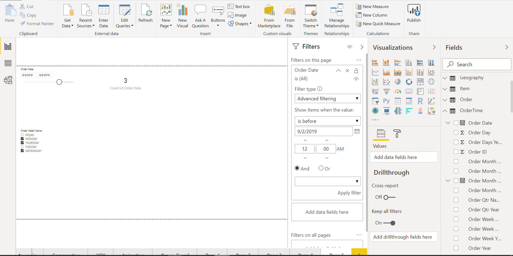Image resolution: width=513 pixels, height=256 pixels.
Task: Select the R script visual icon
Action: [420, 101]
